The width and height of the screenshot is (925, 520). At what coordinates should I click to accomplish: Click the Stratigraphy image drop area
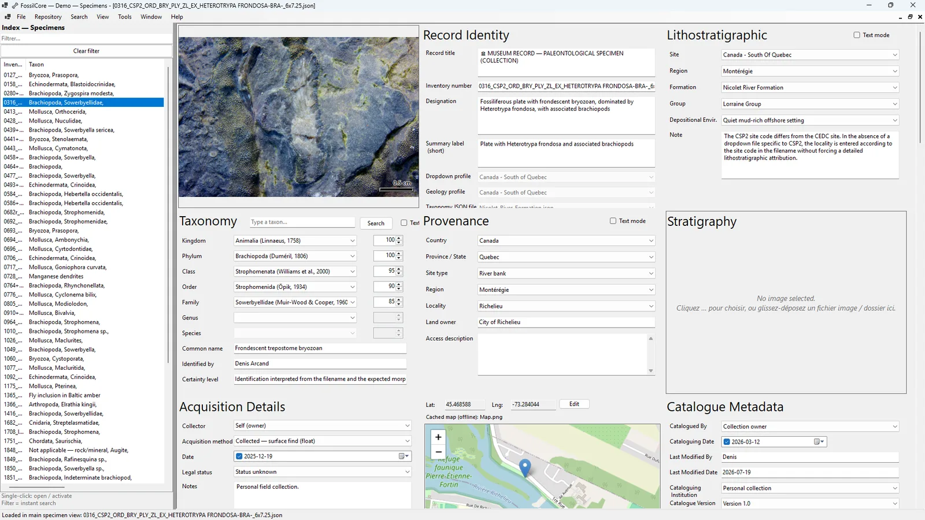pyautogui.click(x=786, y=303)
